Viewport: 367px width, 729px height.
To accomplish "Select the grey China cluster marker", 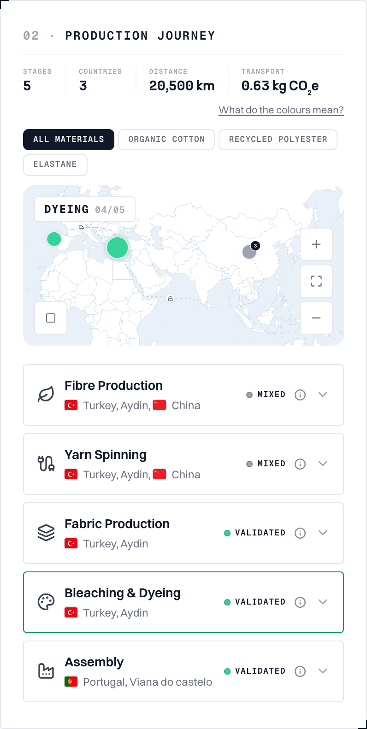I will point(249,252).
